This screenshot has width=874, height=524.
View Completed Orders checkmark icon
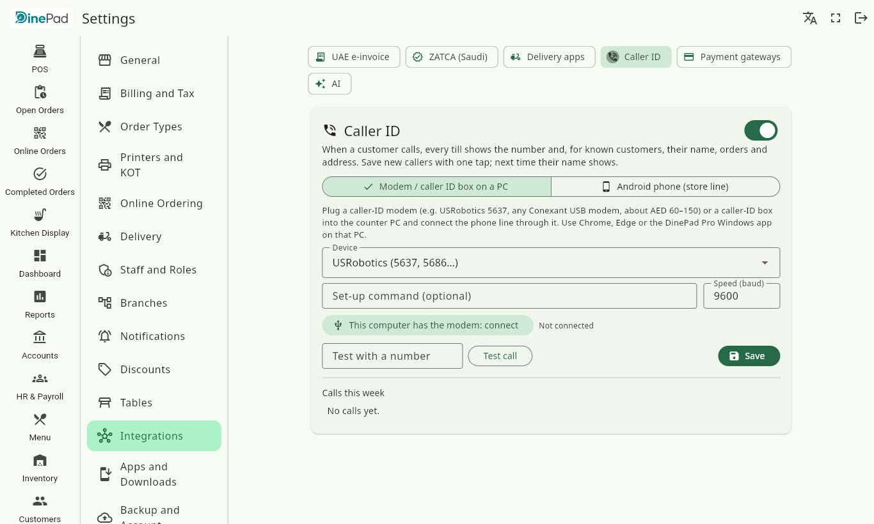40,174
